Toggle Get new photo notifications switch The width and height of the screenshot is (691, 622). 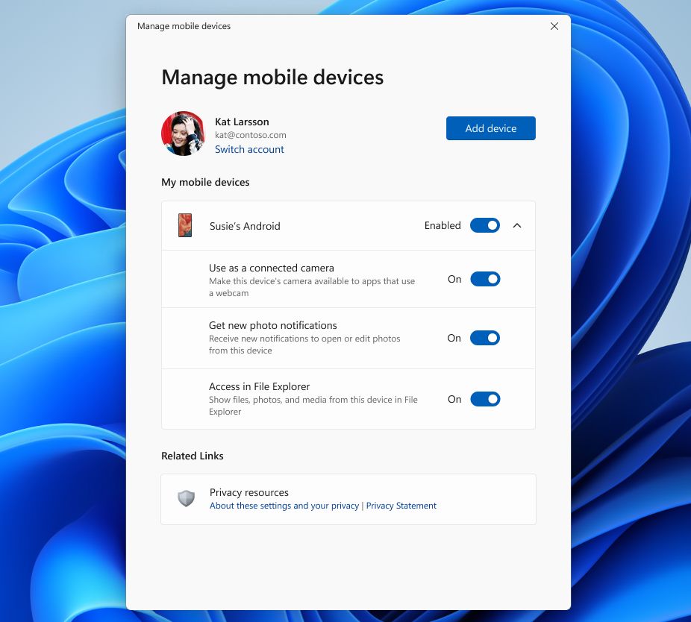(485, 338)
